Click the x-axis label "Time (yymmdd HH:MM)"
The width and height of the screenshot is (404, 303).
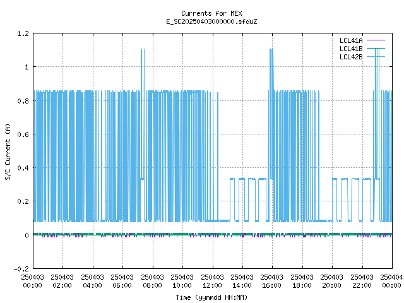[211, 297]
